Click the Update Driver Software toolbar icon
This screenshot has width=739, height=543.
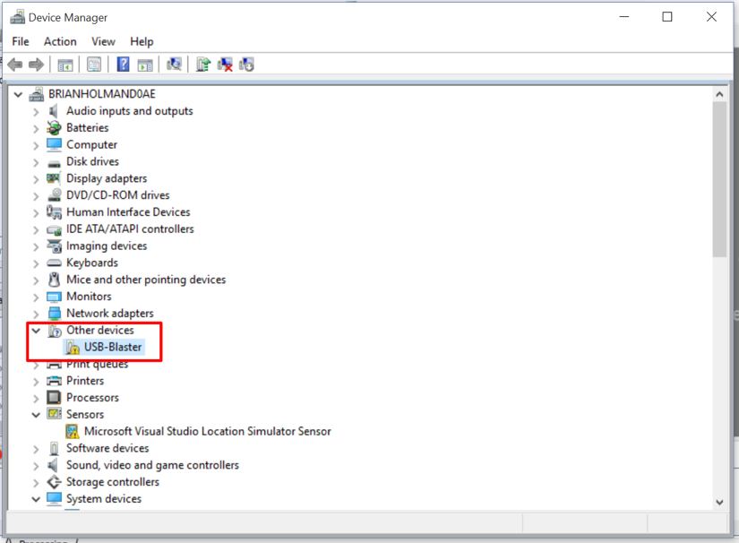(203, 65)
